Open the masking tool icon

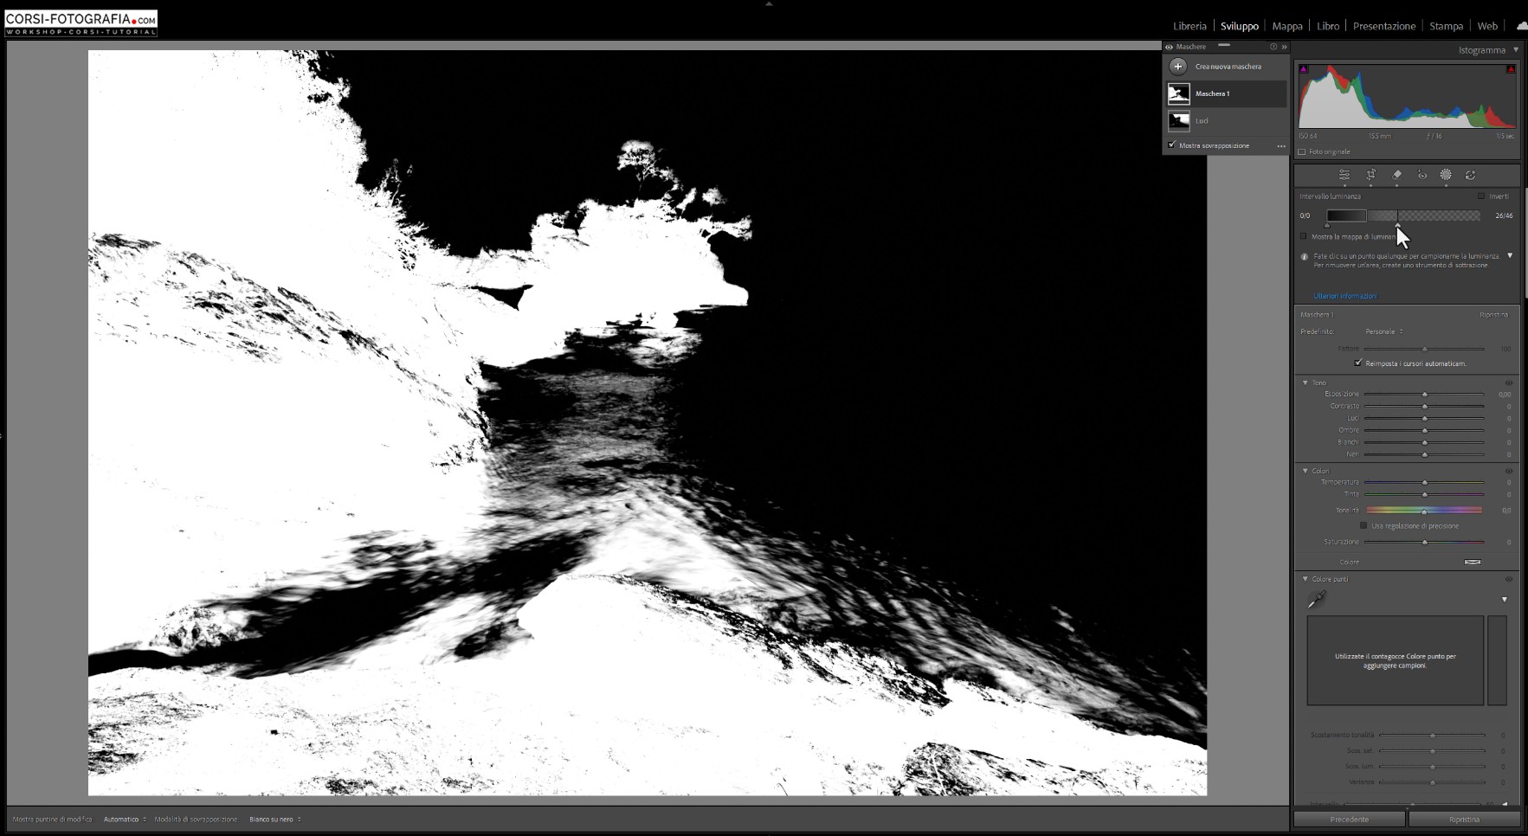(1446, 175)
